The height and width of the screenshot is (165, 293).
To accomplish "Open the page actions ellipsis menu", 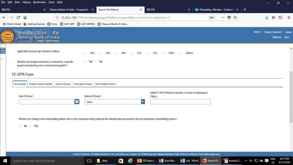I will point(223,17).
